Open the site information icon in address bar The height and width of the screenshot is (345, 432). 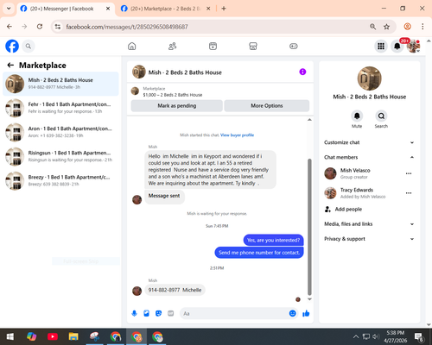[58, 27]
